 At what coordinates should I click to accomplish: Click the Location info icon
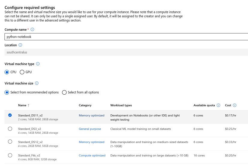pos(20,45)
